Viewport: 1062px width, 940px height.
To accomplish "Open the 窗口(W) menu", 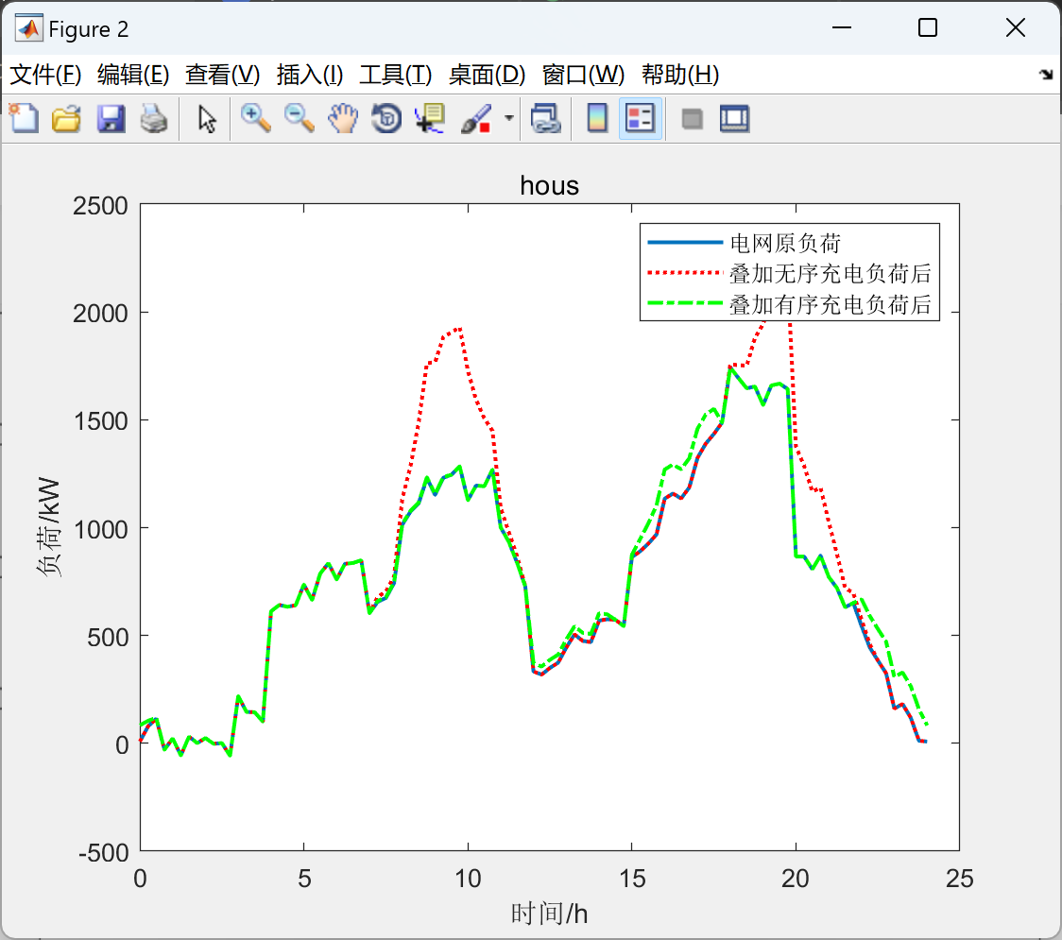I will pyautogui.click(x=583, y=75).
